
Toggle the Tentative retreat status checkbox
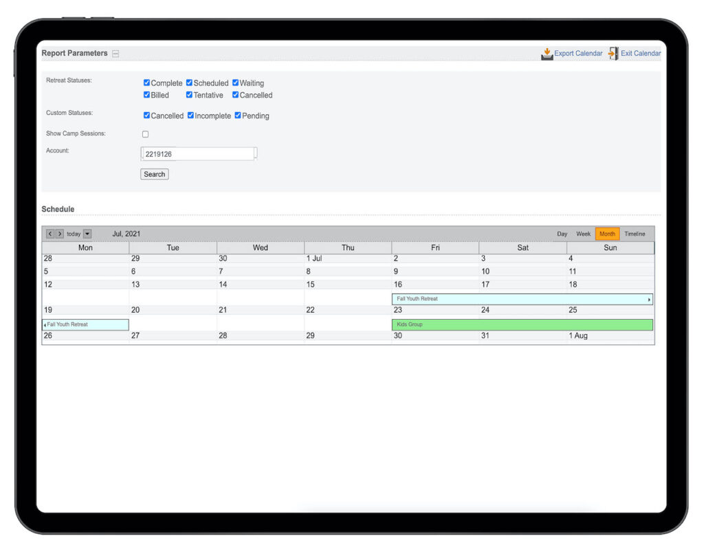click(190, 95)
